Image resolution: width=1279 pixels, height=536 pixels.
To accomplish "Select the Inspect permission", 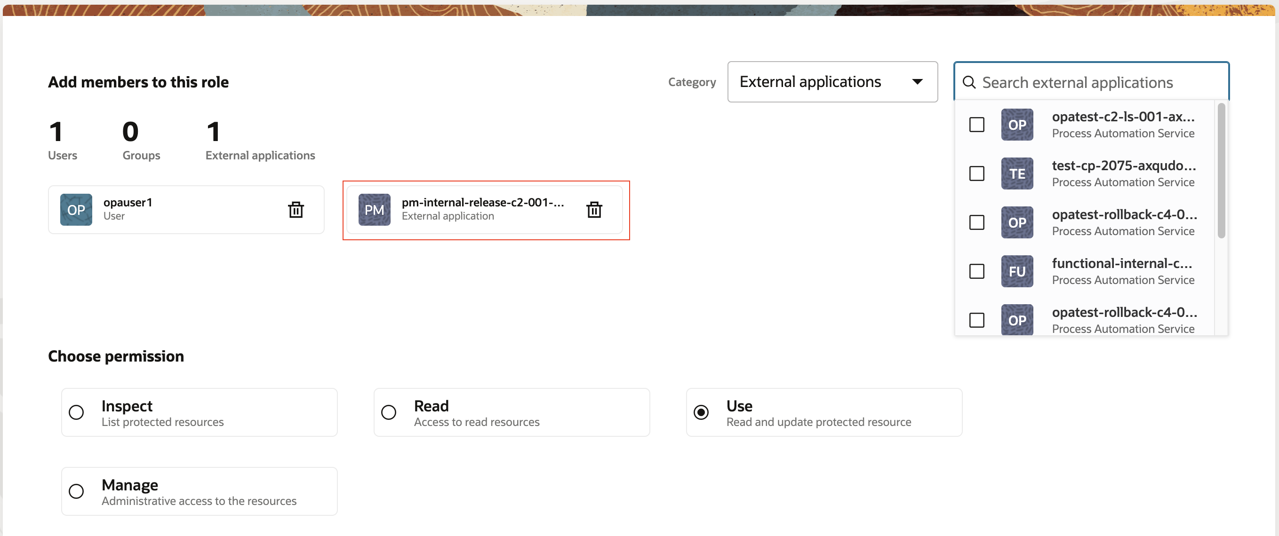I will tap(76, 412).
